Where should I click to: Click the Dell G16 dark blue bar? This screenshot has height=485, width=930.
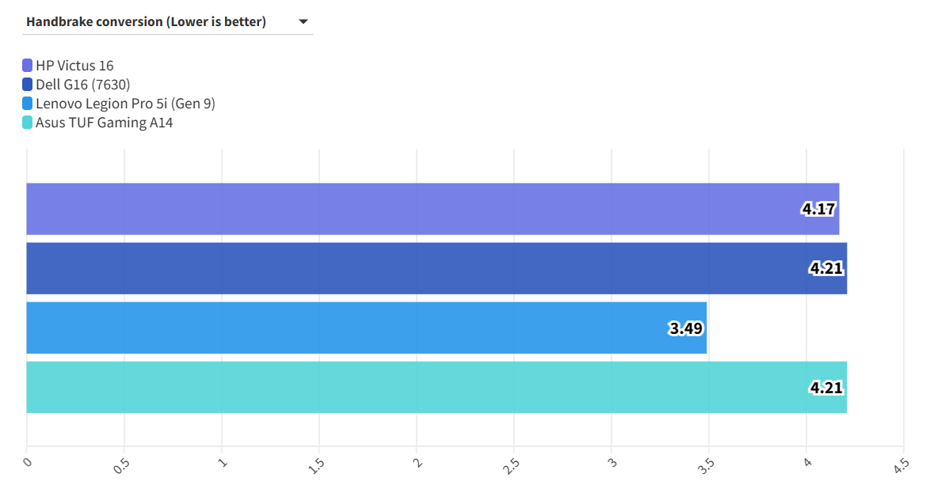pyautogui.click(x=396, y=268)
